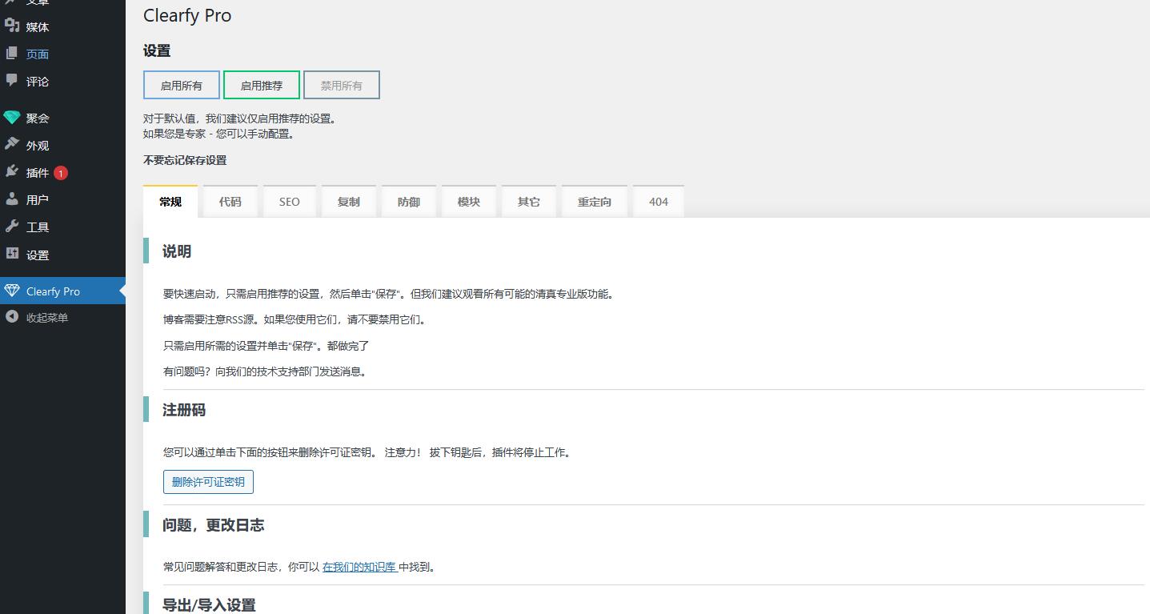The image size is (1150, 614).
Task: Follow the 在我们的知识库 knowledge base link
Action: coord(359,567)
